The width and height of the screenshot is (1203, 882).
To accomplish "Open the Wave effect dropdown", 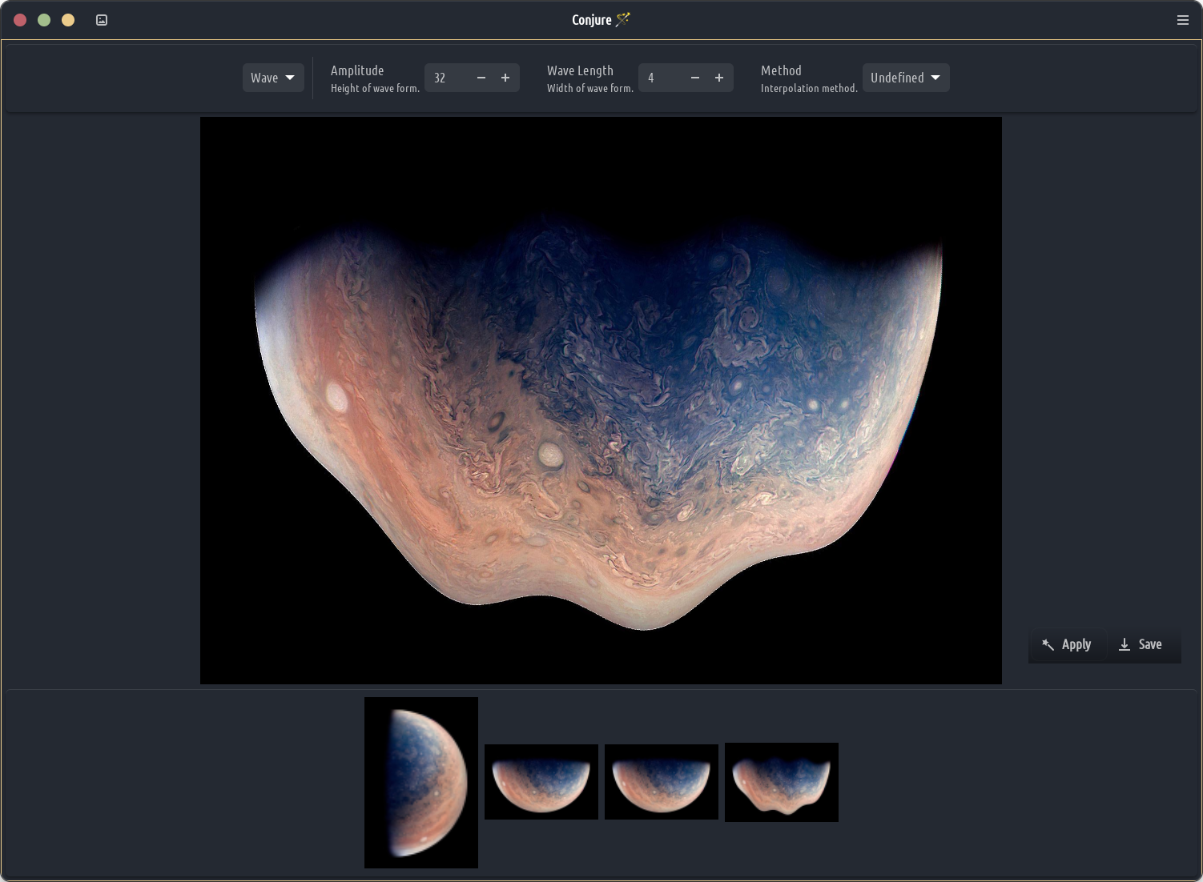I will pyautogui.click(x=272, y=78).
